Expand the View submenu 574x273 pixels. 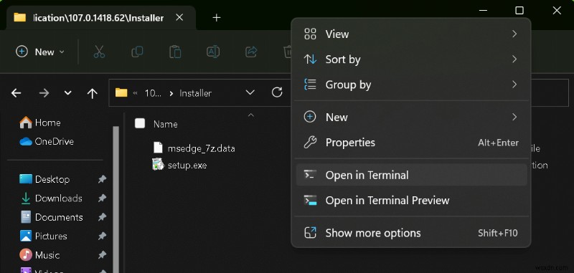[410, 34]
